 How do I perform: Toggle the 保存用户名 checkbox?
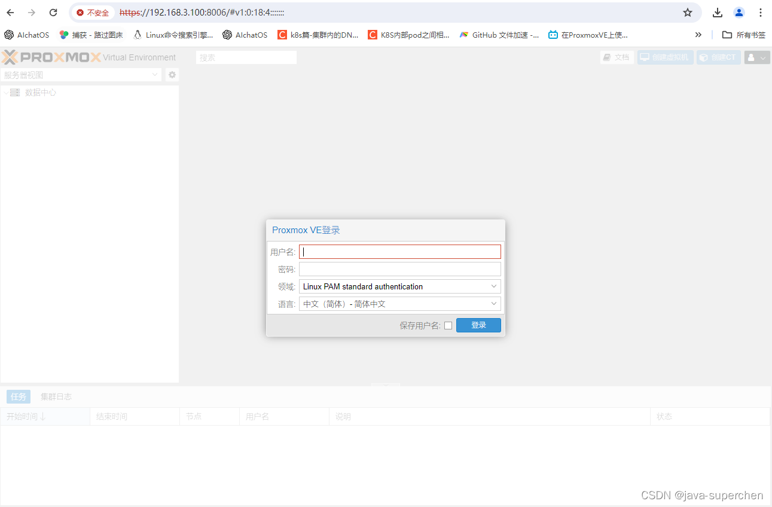tap(448, 325)
